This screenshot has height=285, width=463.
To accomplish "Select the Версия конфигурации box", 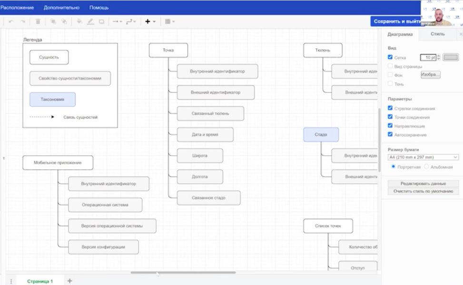I will coord(103,247).
